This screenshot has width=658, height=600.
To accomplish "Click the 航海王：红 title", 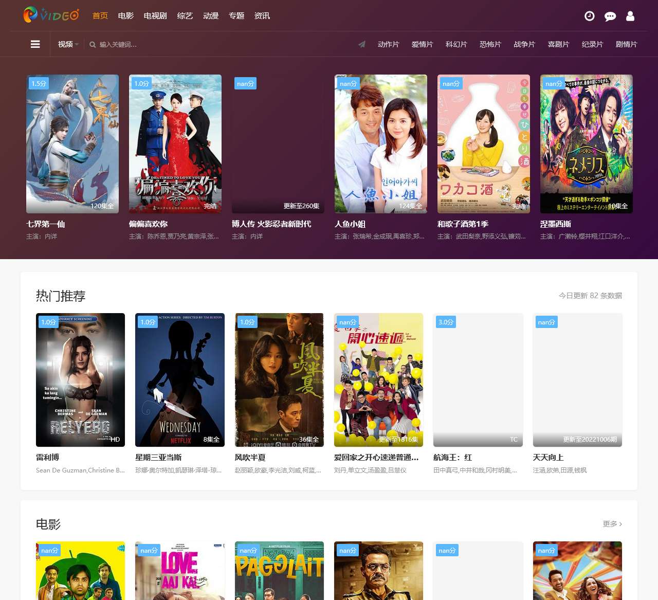I will pyautogui.click(x=453, y=458).
